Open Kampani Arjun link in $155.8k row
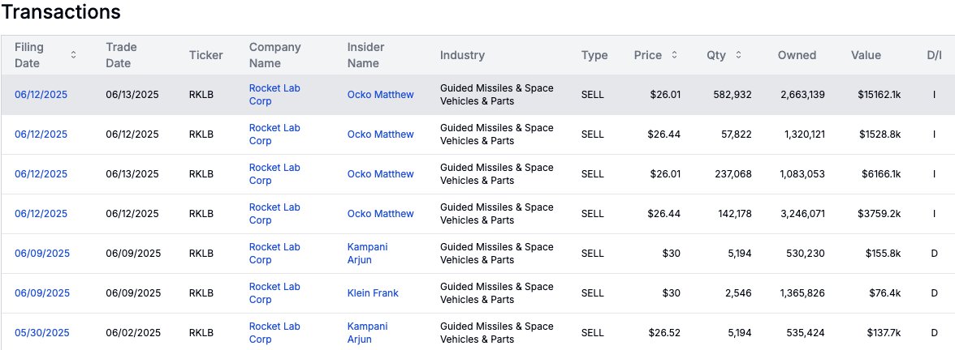 (x=367, y=254)
